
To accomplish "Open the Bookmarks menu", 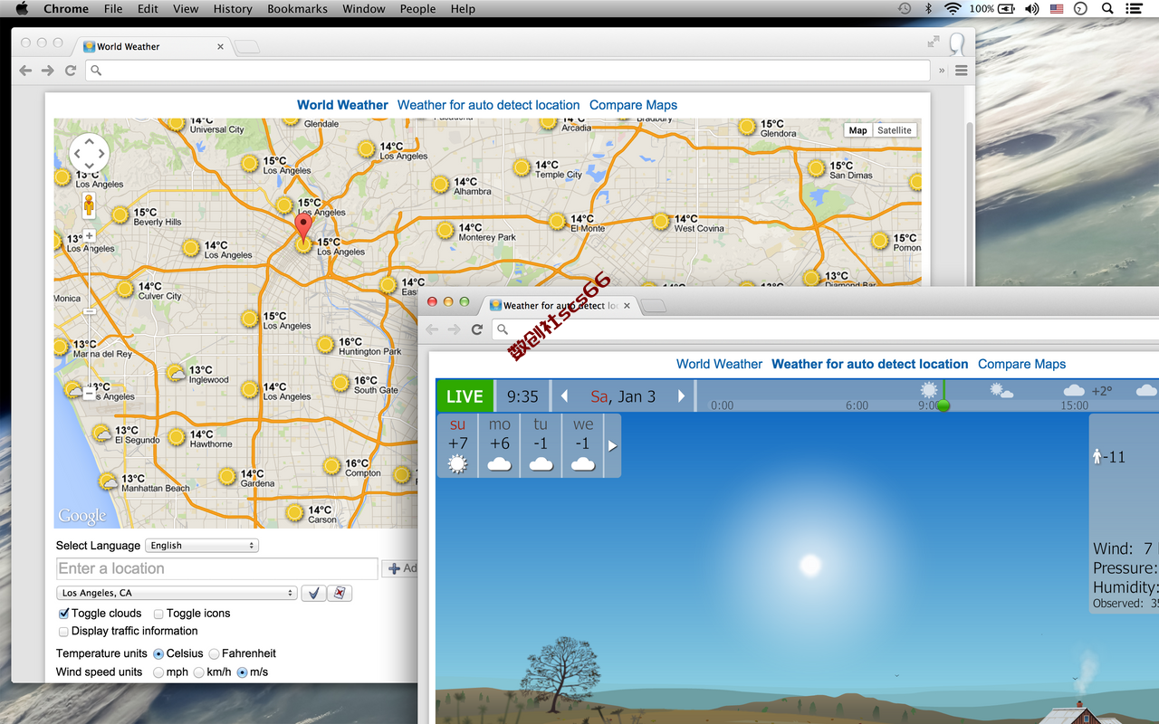I will [298, 9].
